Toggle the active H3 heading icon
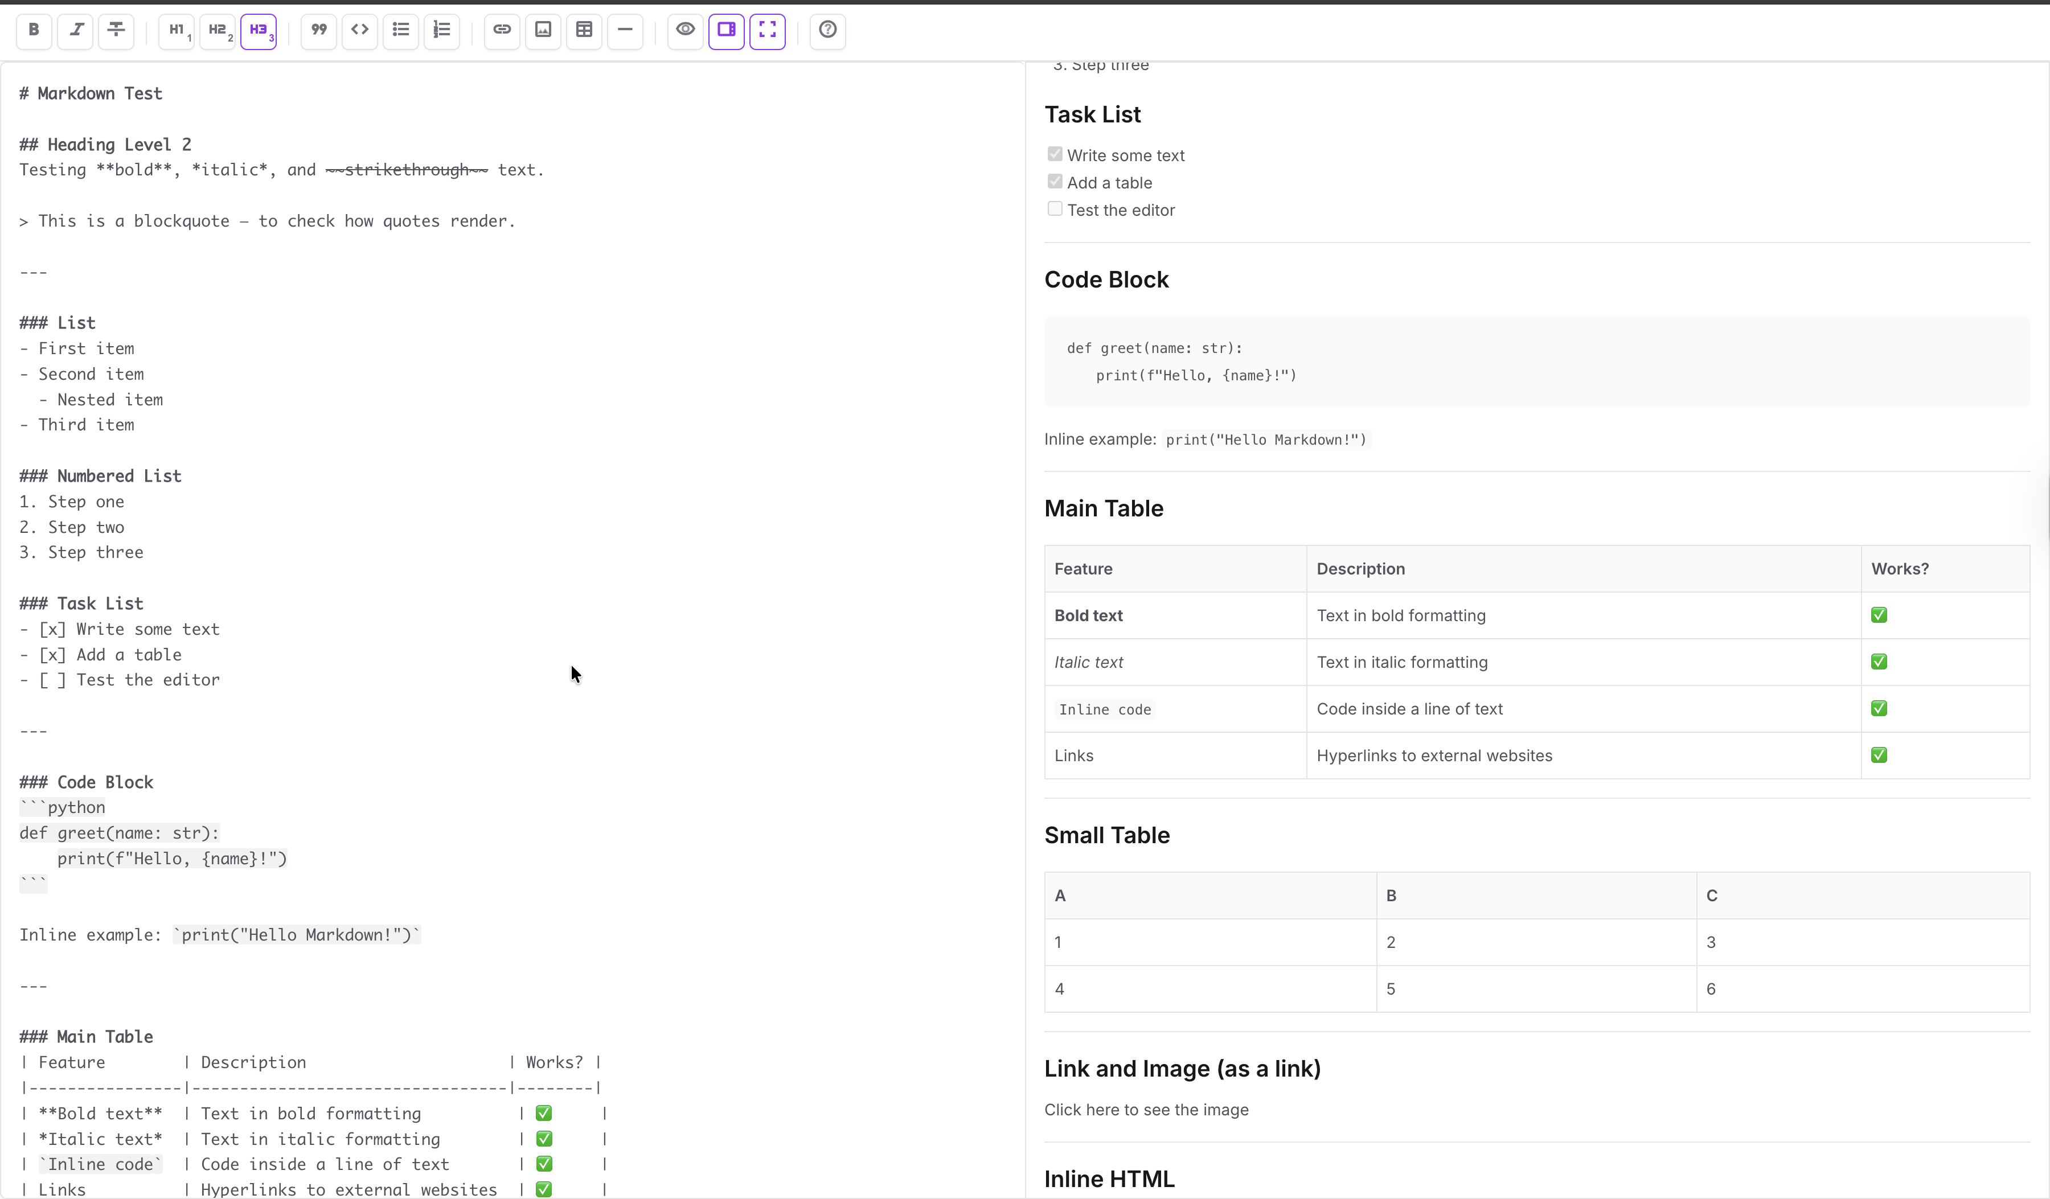 (259, 31)
